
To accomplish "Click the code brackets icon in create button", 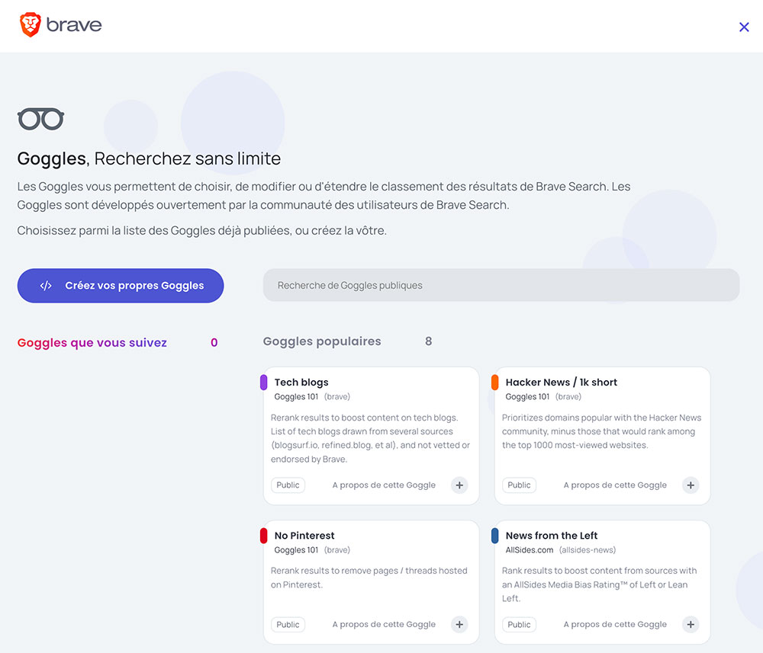I will pyautogui.click(x=46, y=286).
